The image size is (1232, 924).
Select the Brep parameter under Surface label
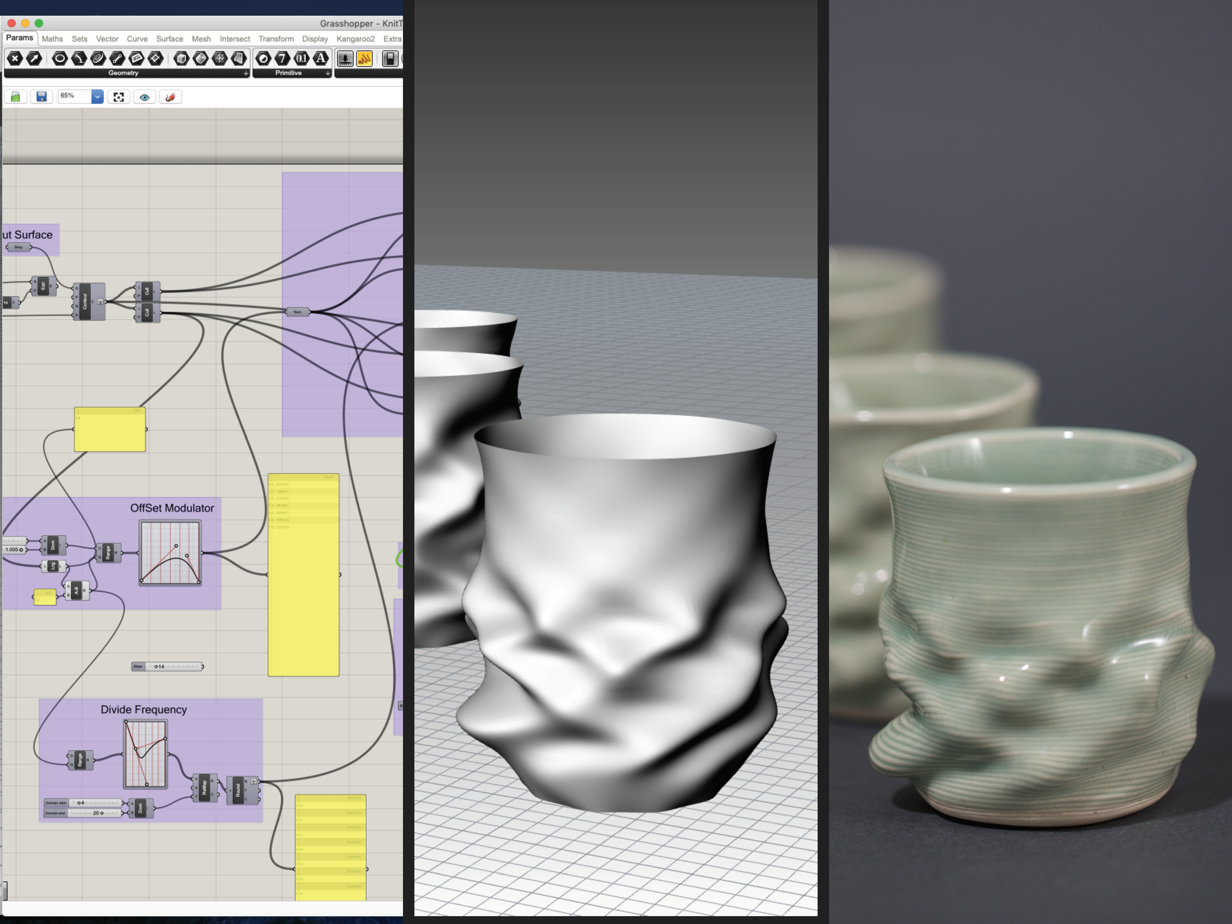point(18,247)
